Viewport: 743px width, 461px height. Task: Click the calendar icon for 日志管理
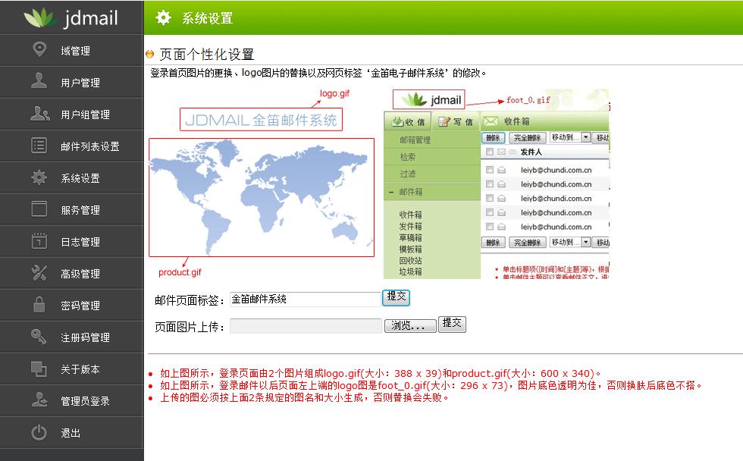pos(39,240)
